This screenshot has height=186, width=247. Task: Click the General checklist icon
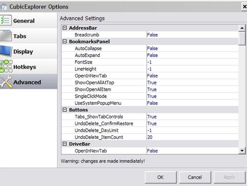(6, 20)
